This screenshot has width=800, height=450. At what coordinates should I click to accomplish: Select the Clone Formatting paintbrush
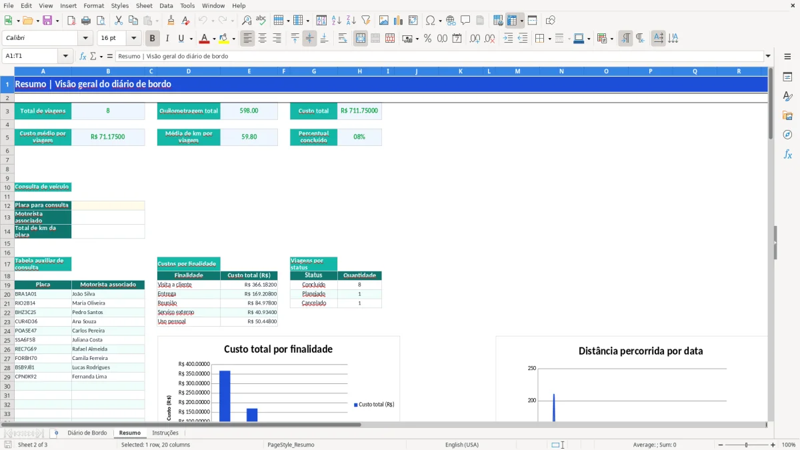171,21
